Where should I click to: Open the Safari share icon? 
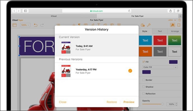point(171,11)
